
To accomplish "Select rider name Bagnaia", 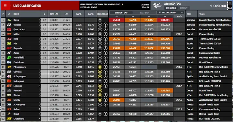I will pyautogui.click(x=17, y=48).
